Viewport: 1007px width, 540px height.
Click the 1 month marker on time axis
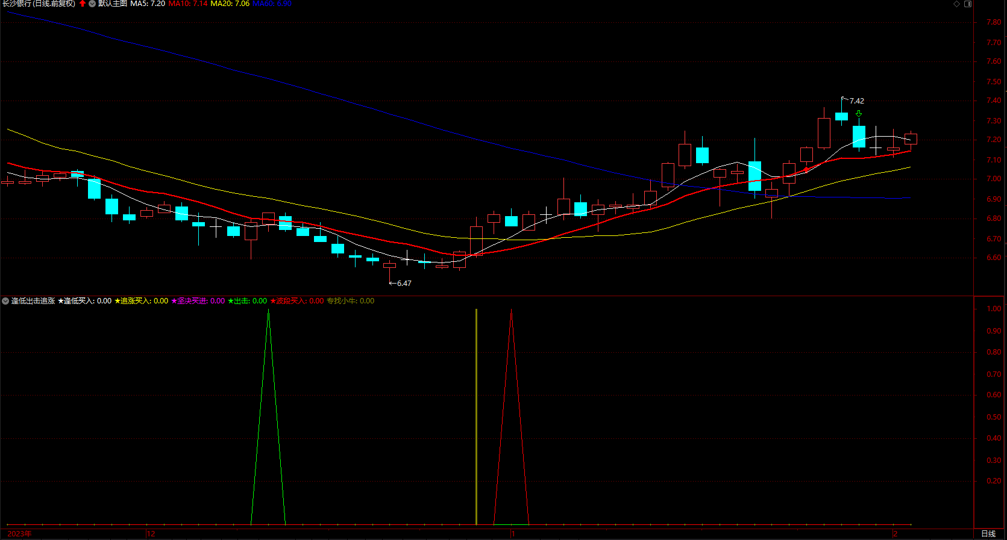[x=513, y=534]
